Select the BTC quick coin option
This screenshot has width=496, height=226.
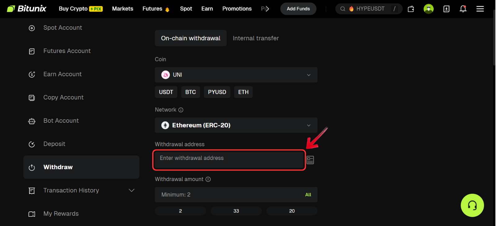(x=190, y=92)
